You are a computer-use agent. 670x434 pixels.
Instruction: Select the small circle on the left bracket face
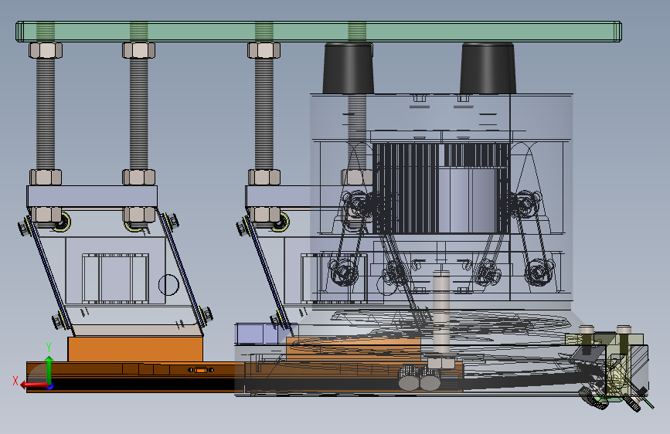168,285
